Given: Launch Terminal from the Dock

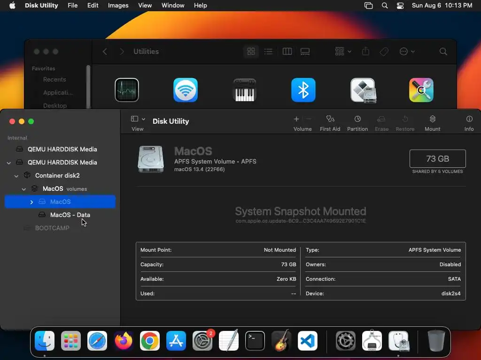Looking at the screenshot, I should 255,341.
